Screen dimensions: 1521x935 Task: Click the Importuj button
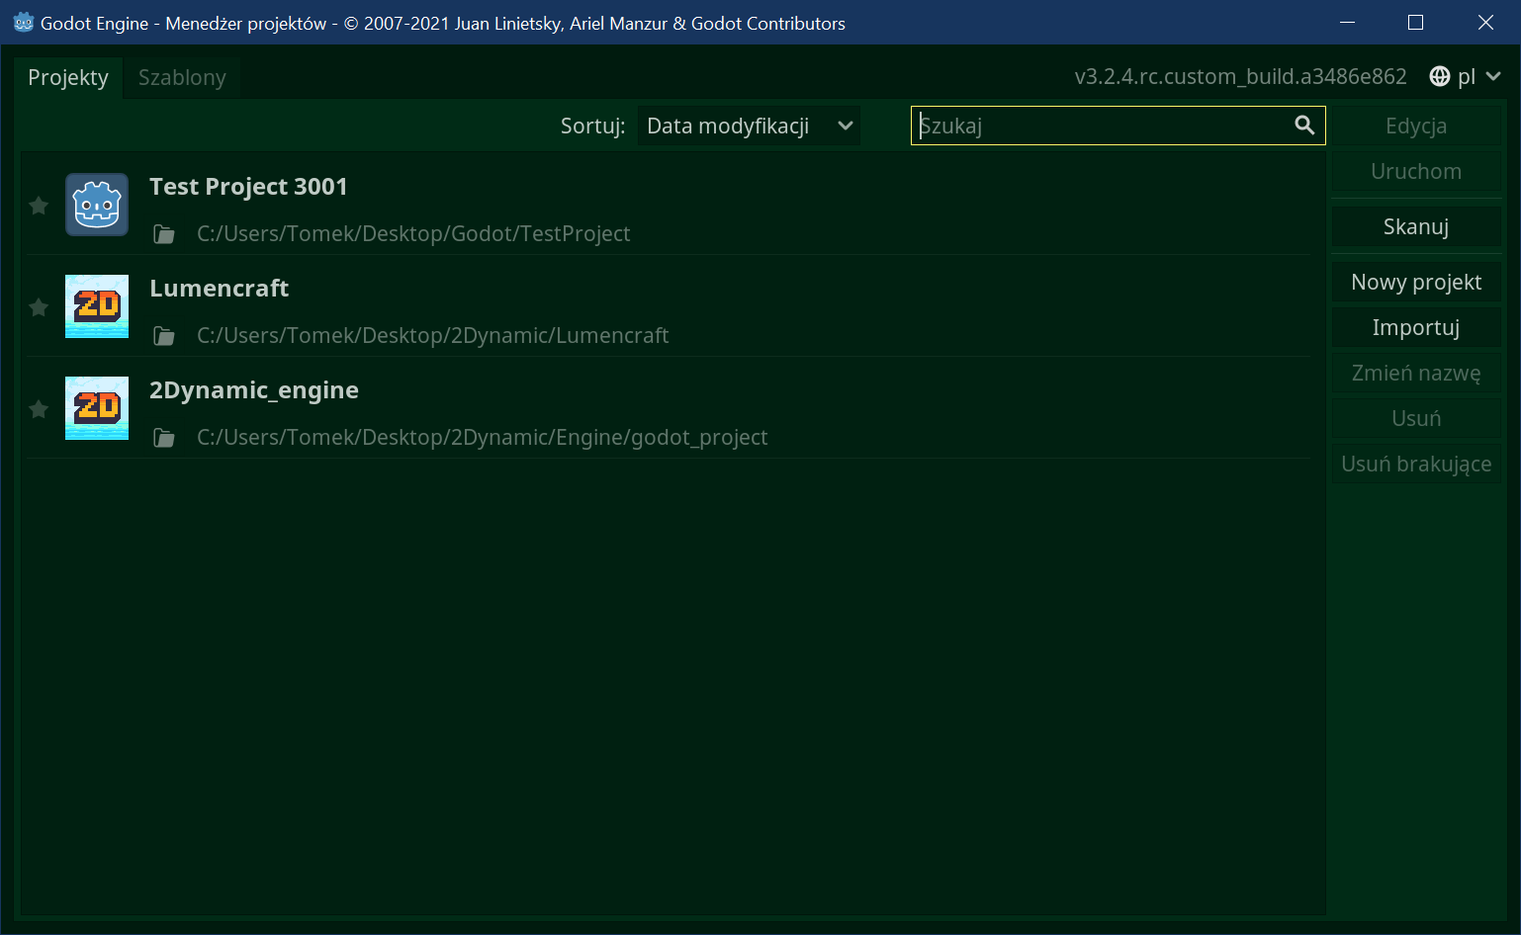(x=1416, y=327)
